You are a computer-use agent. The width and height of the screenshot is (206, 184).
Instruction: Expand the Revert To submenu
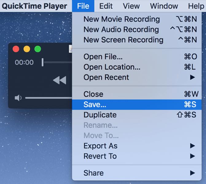(137, 156)
